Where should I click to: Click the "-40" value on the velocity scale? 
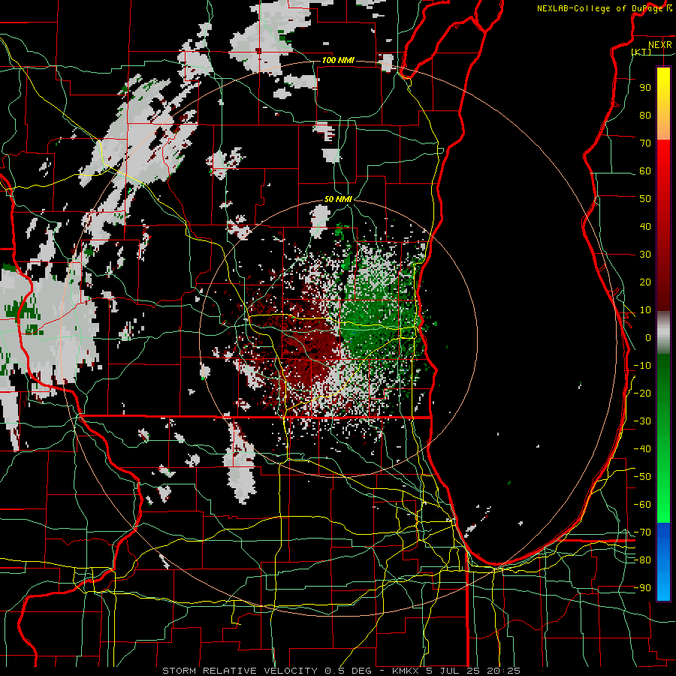point(642,449)
